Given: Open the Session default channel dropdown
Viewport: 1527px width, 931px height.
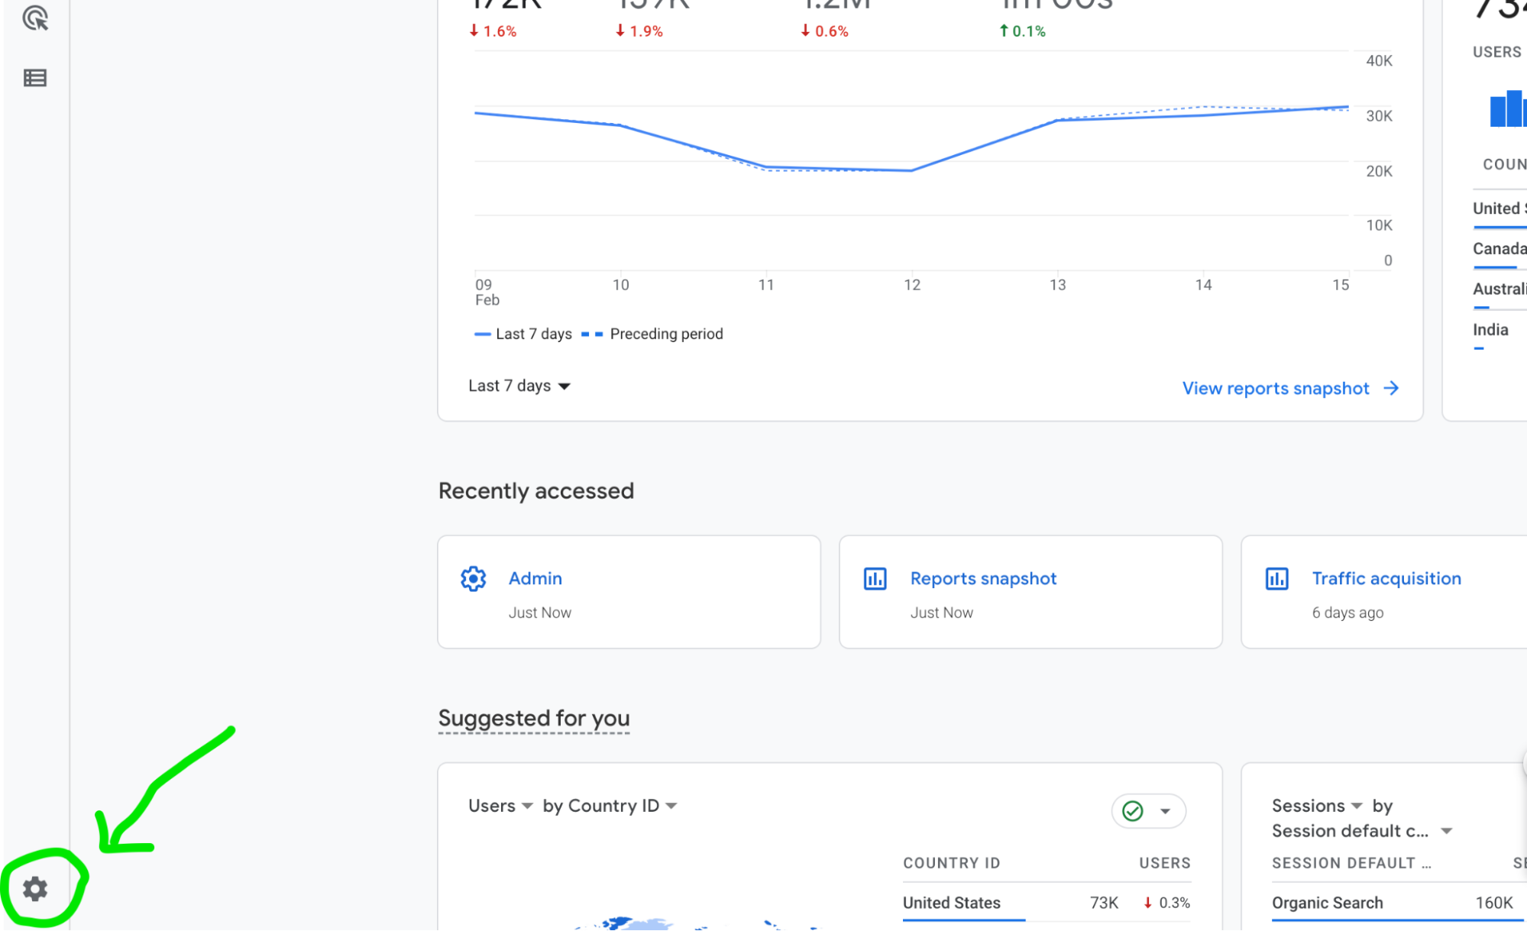Looking at the screenshot, I should 1360,831.
